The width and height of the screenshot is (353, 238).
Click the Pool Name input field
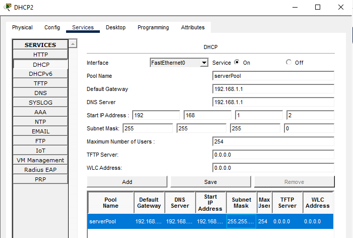[273, 76]
